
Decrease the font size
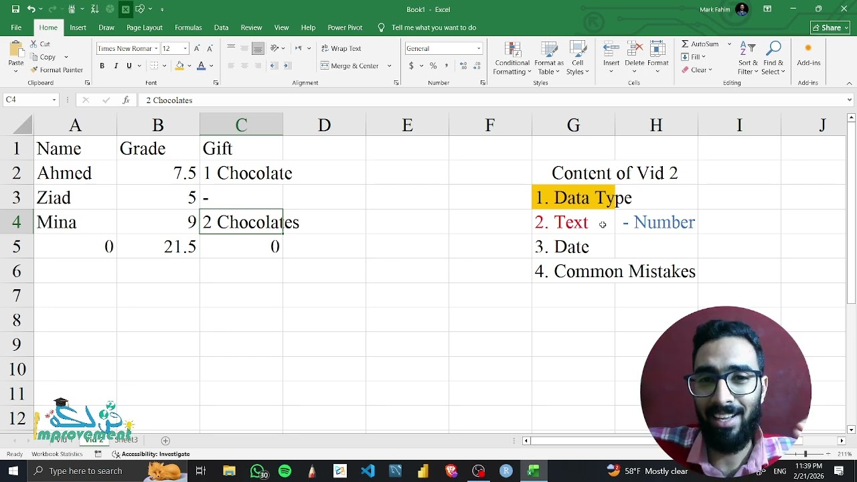[x=210, y=48]
